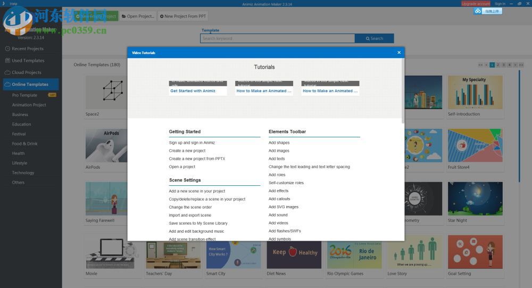The width and height of the screenshot is (532, 288).
Task: Open 'Self-customize roles' tutorial
Action: 286,183
